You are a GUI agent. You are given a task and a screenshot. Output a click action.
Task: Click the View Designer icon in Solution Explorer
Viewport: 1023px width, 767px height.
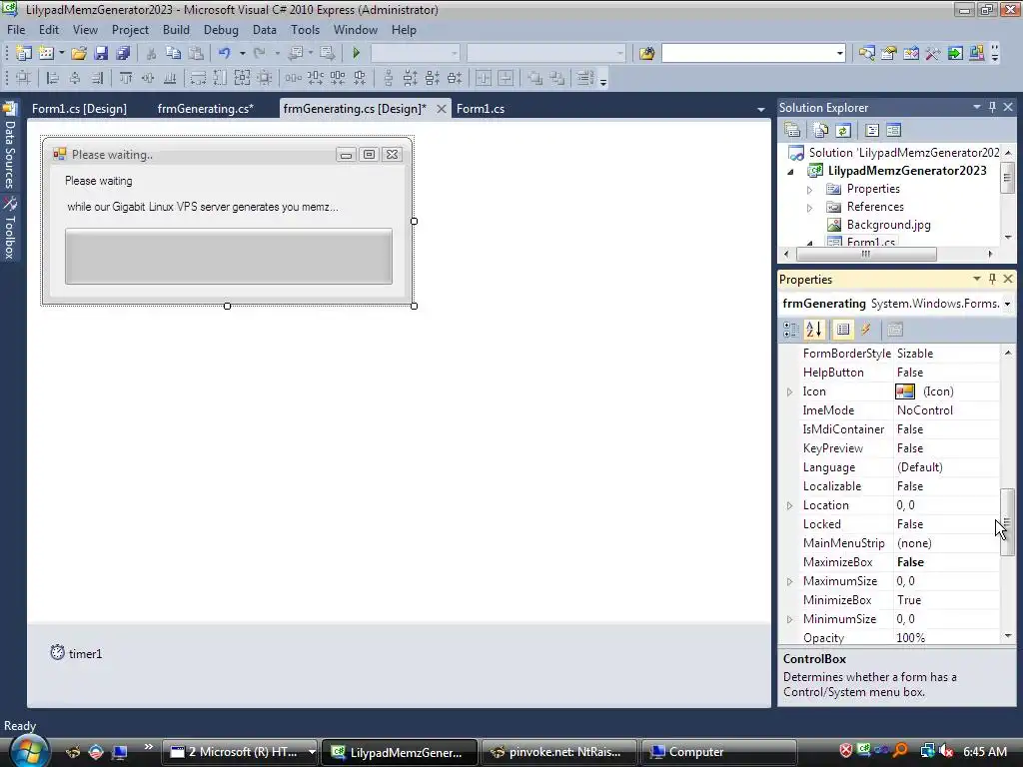894,130
